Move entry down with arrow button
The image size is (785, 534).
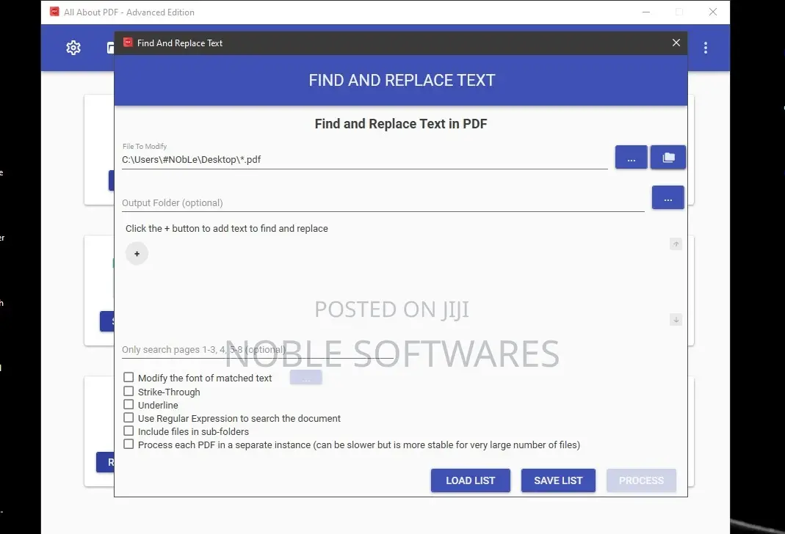pyautogui.click(x=676, y=320)
